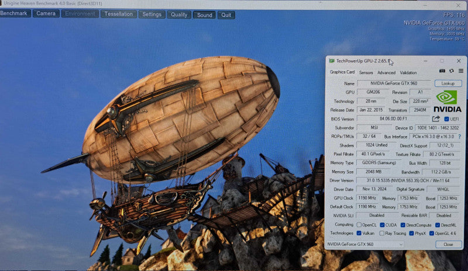Click the Memory Size field 2048 MB

tap(373, 172)
